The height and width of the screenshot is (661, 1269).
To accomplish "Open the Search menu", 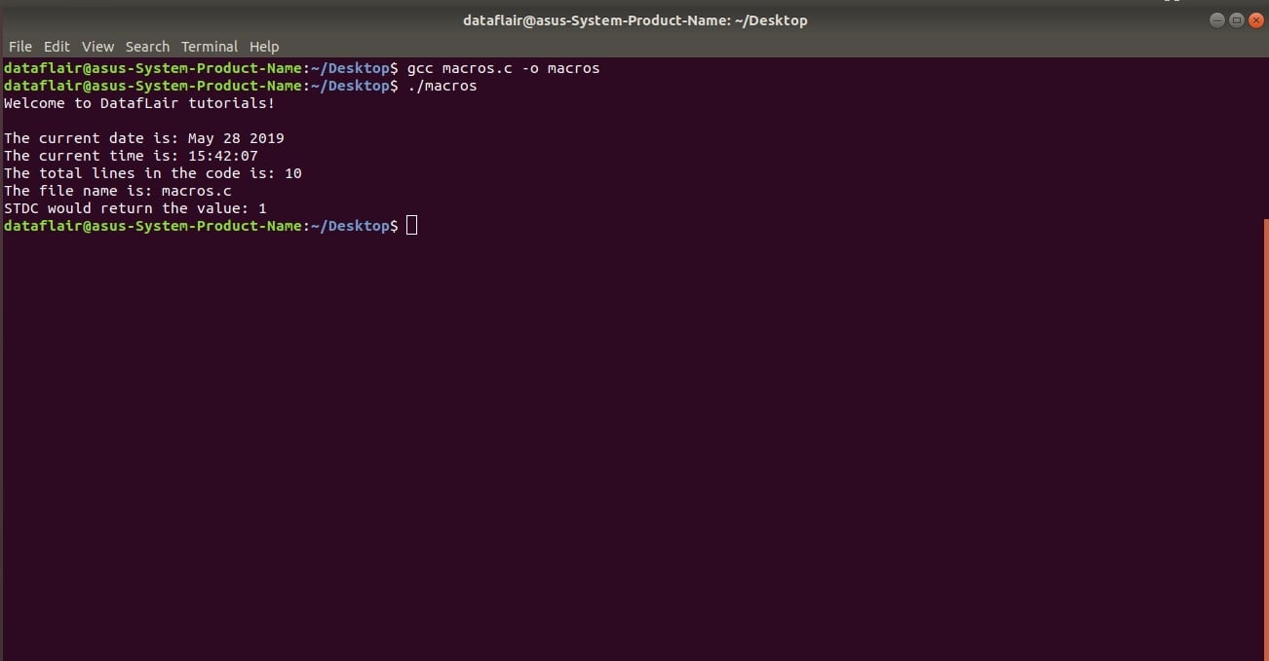I will 147,46.
